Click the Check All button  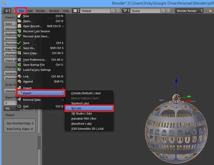pos(10,61)
